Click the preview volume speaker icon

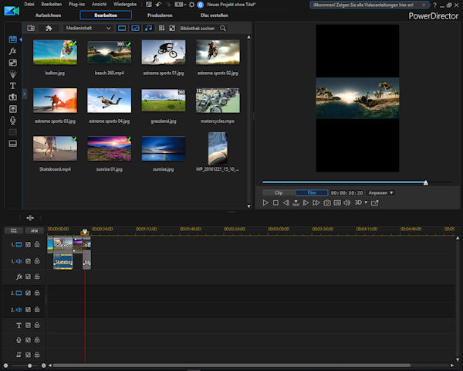click(347, 203)
